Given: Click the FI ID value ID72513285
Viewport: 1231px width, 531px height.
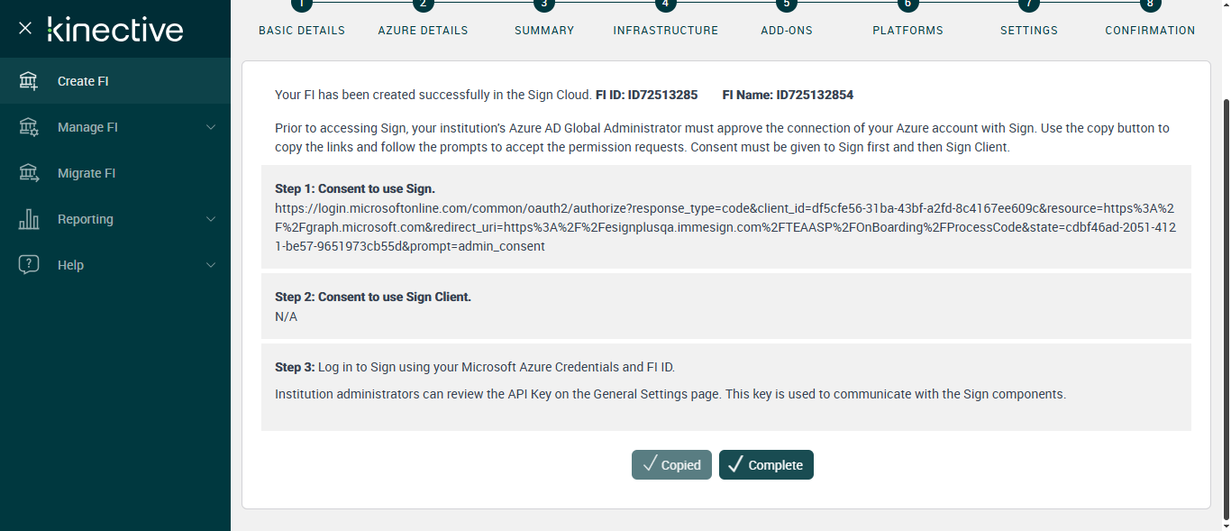Looking at the screenshot, I should pos(663,95).
